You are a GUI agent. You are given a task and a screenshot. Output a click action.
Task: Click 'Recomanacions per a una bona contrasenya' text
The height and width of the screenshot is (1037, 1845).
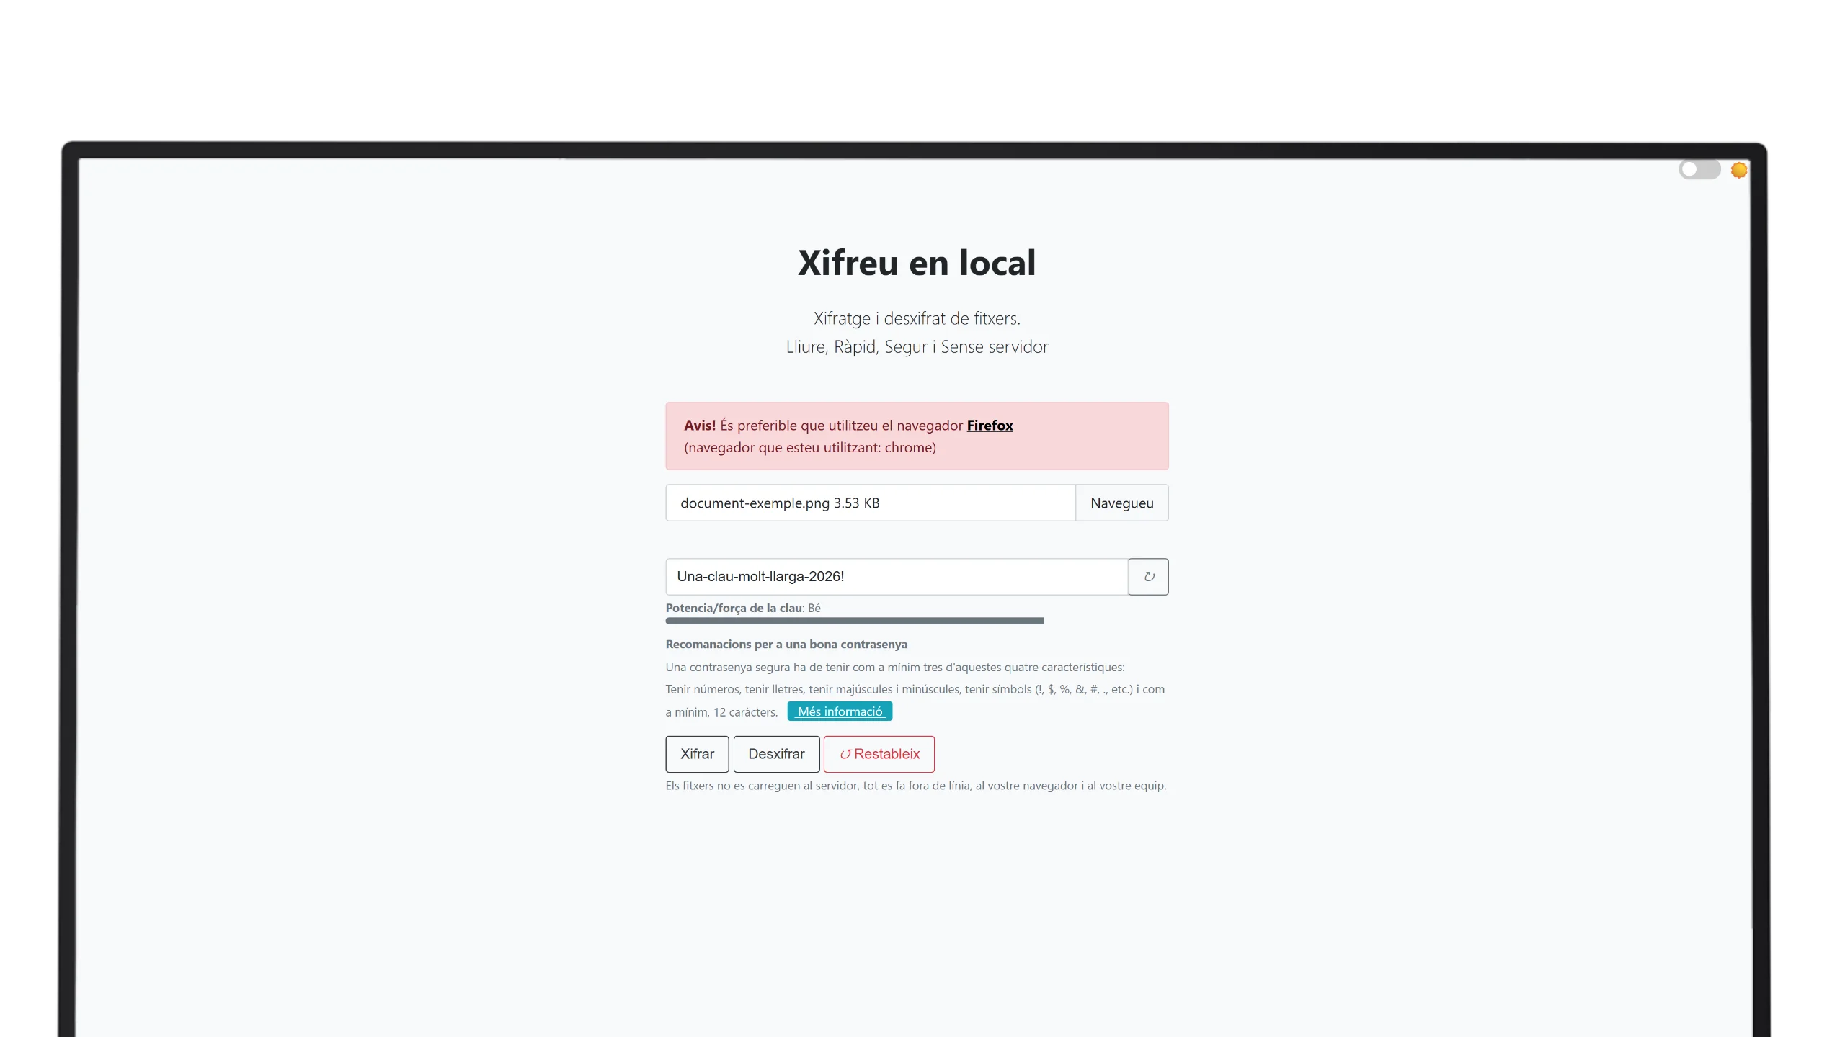click(x=786, y=645)
